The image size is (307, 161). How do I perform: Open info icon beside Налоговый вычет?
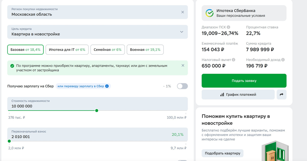point(233,60)
